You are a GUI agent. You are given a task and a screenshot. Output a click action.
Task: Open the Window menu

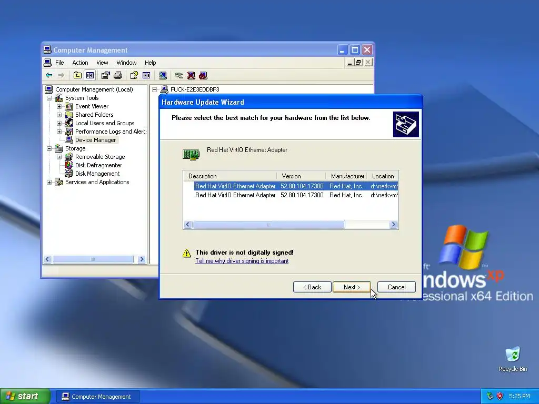coord(126,63)
